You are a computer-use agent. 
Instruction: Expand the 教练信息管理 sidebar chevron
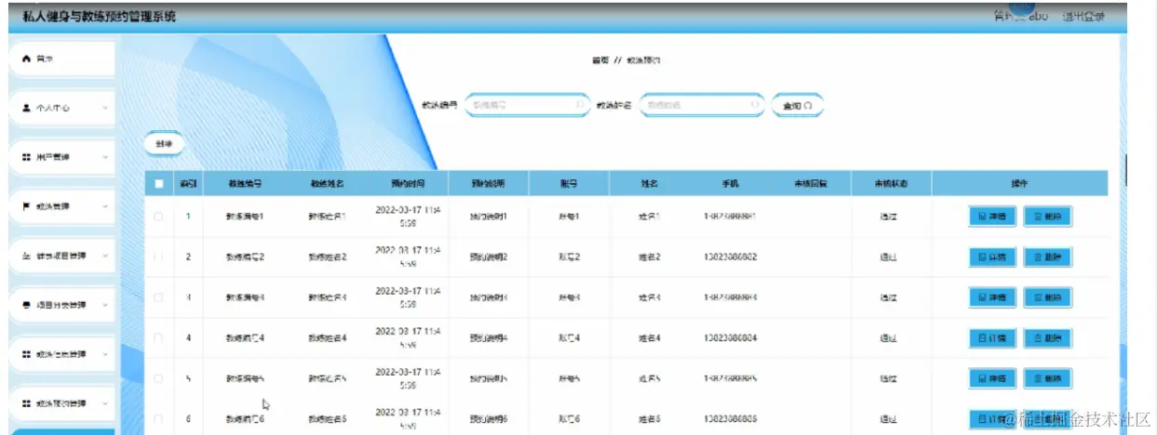click(x=104, y=354)
